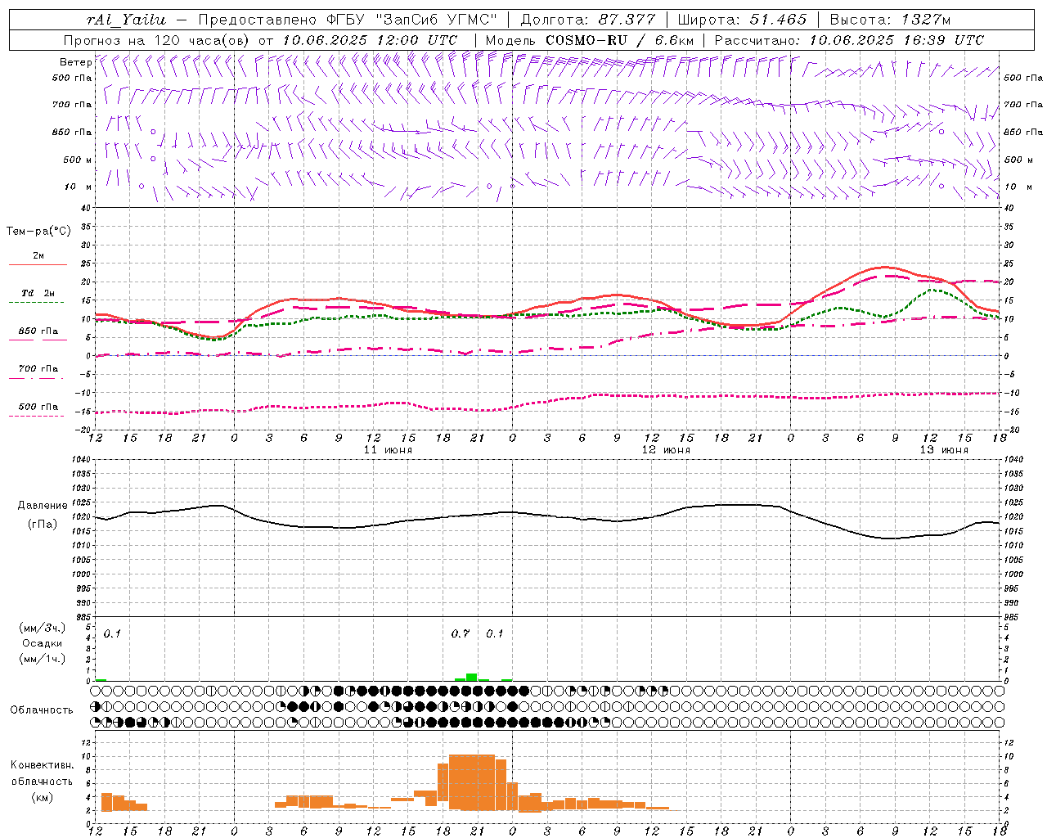Click the '(мм/3ч.)' precipitation unit label

(x=43, y=628)
